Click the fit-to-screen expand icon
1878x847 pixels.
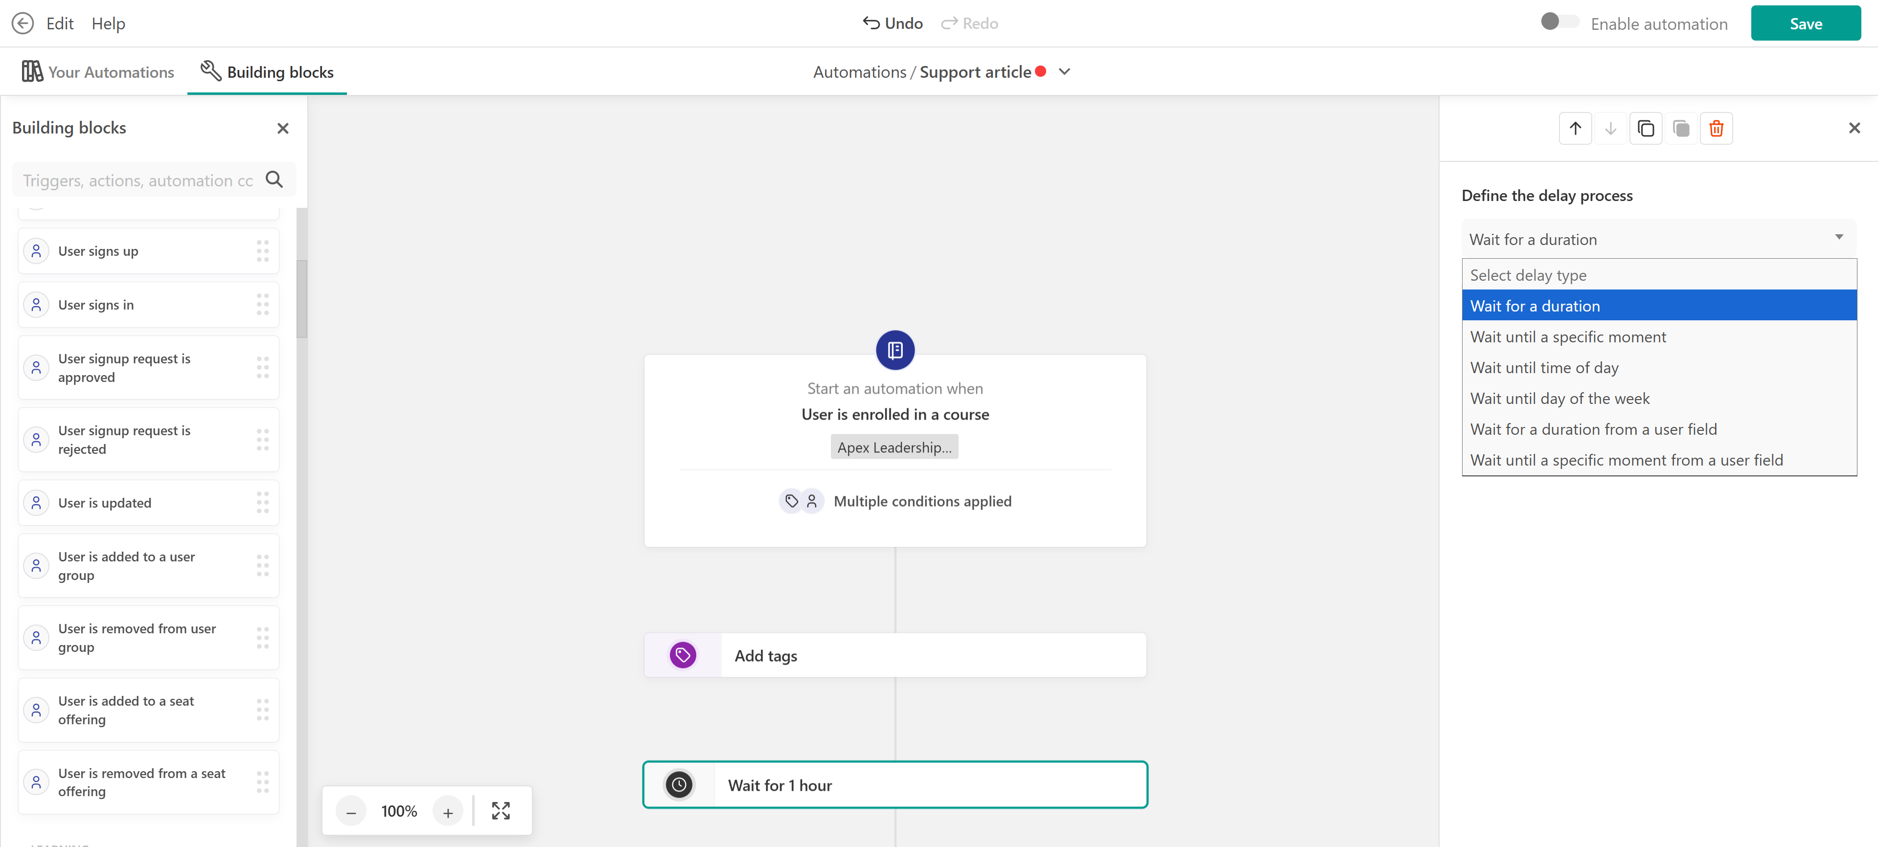click(501, 810)
